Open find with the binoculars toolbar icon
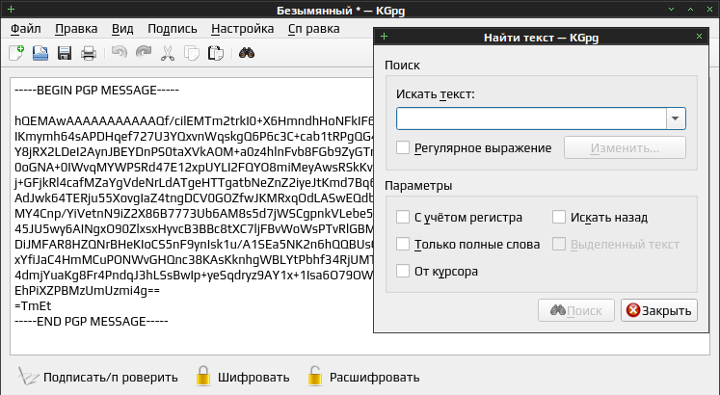Screen dimensions: 720x395 [247, 53]
